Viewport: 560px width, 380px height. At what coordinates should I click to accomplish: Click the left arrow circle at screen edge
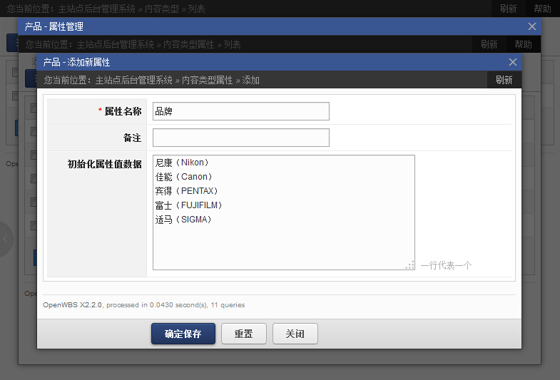point(6,239)
